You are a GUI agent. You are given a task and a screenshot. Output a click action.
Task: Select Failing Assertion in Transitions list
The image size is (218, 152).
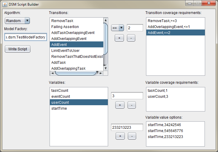pos(65,27)
